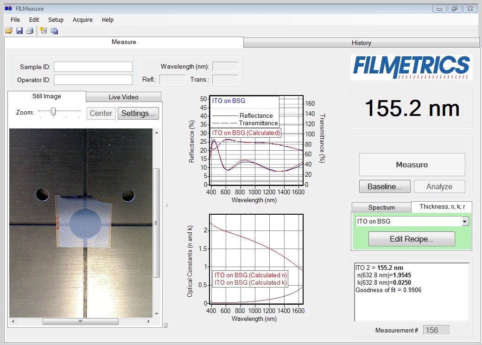Click the Refl. value field
Screen dimensions: 482x345
[x=172, y=79]
